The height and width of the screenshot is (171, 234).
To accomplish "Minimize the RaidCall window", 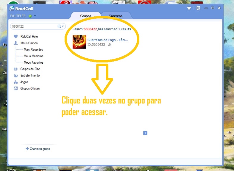I will [206, 8].
